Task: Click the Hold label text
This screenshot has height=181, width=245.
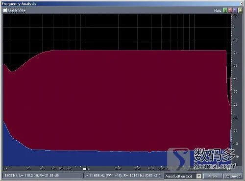Action: pyautogui.click(x=218, y=10)
